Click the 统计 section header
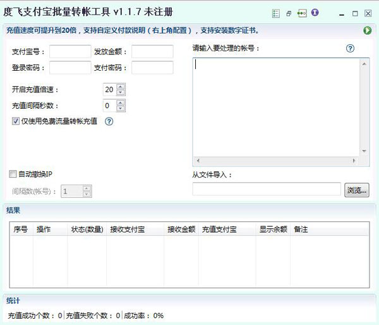 tap(13, 300)
